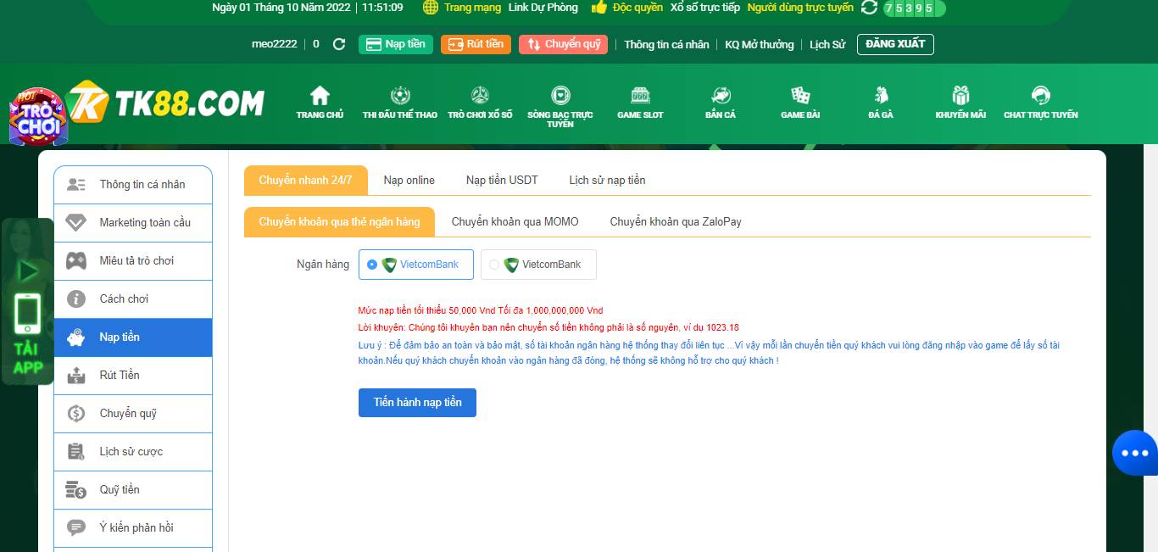1158x552 pixels.
Task: Select Chuyển khoản qua ZaloPay tab
Action: tap(676, 221)
